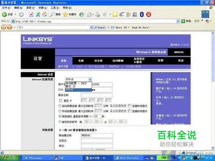Click the 重新拨号周期 field showing 30
This screenshot has width=215, height=161.
[97, 116]
